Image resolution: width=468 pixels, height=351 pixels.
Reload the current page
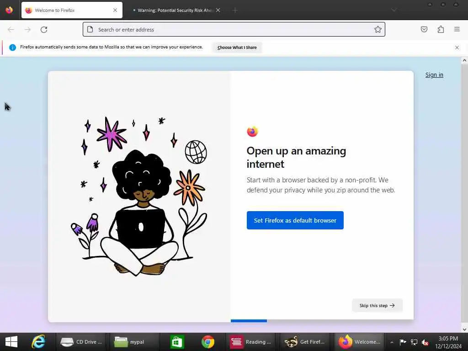[x=44, y=30]
